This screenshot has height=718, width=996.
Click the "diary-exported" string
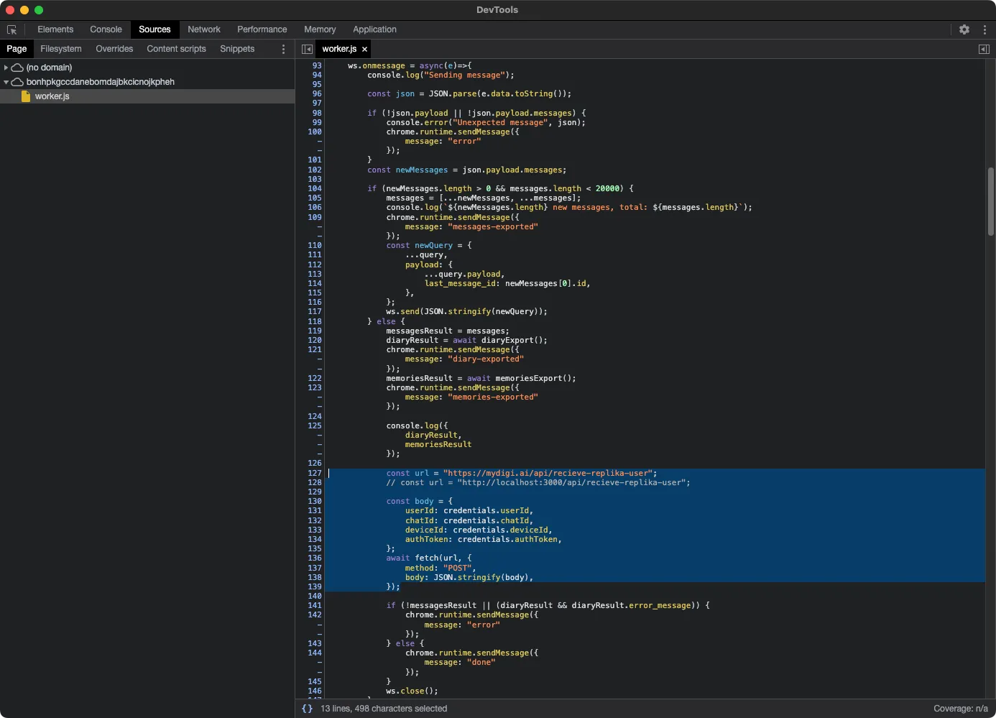485,359
